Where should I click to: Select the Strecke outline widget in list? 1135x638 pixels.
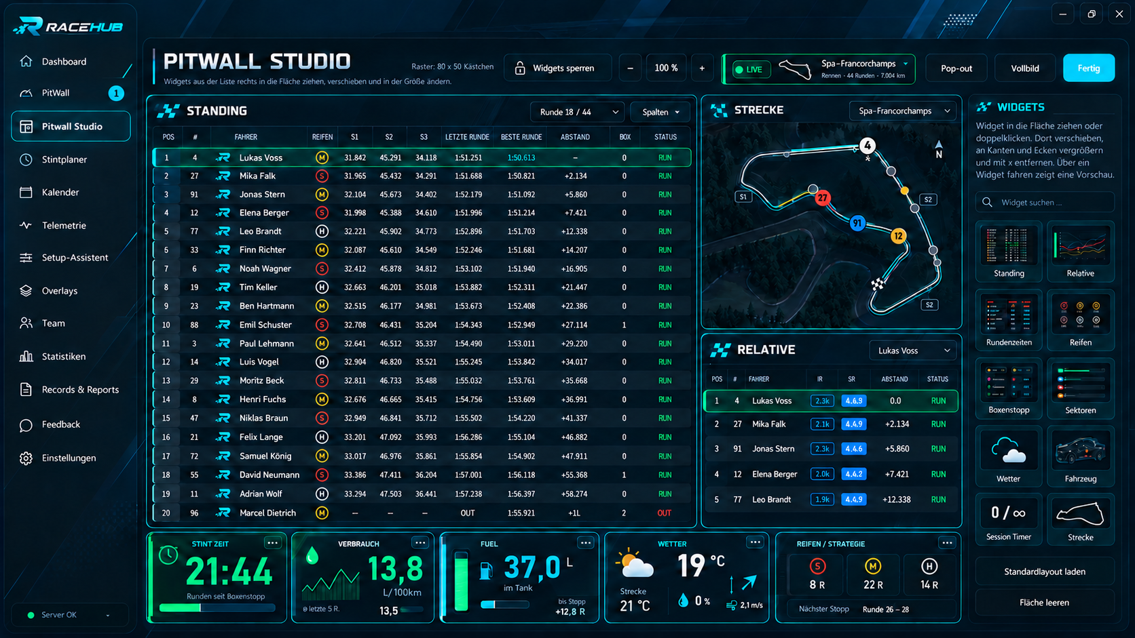[x=1080, y=519]
